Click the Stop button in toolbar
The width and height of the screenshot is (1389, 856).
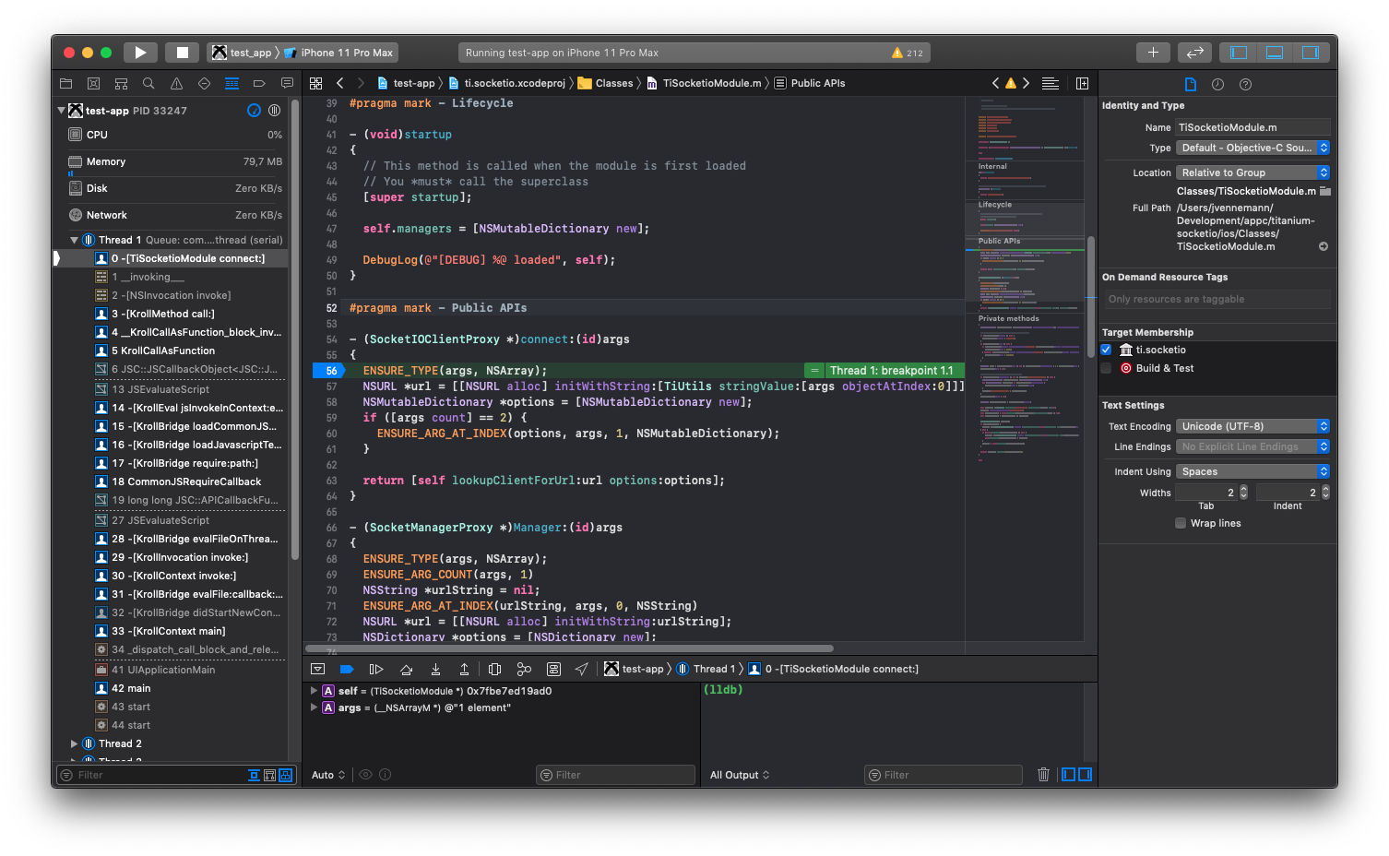click(x=183, y=53)
